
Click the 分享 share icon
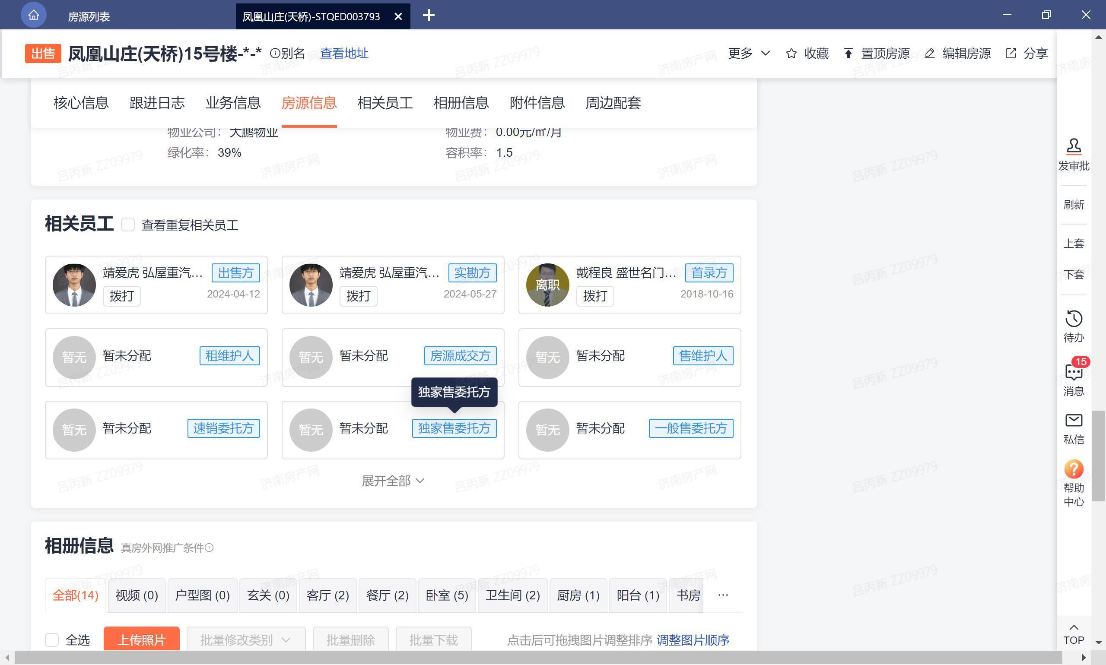1011,53
